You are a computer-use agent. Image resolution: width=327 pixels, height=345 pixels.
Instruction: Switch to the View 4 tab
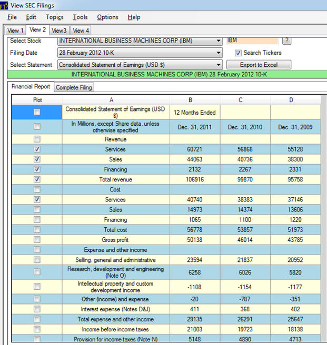pos(81,31)
